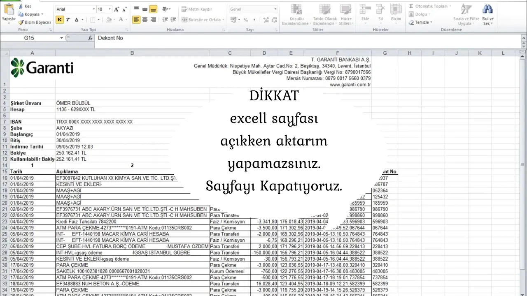
Task: Click the fx insert function button
Action: 91,38
